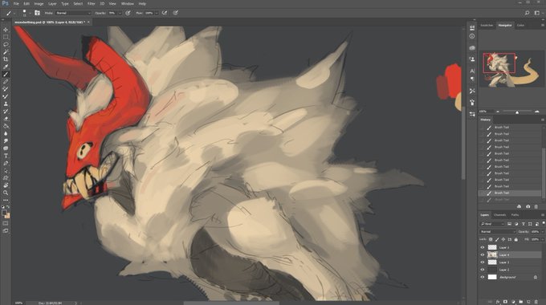
Task: Add a layer mask
Action: 506,302
